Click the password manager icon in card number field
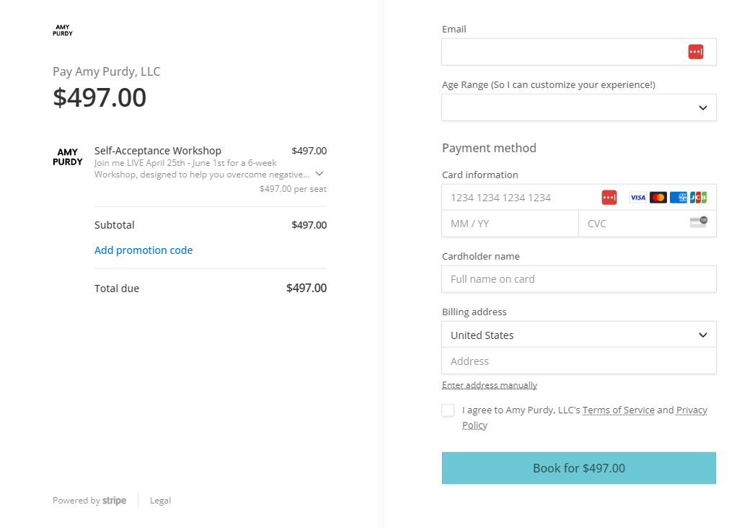Viewport: 742px width, 528px height. [609, 198]
